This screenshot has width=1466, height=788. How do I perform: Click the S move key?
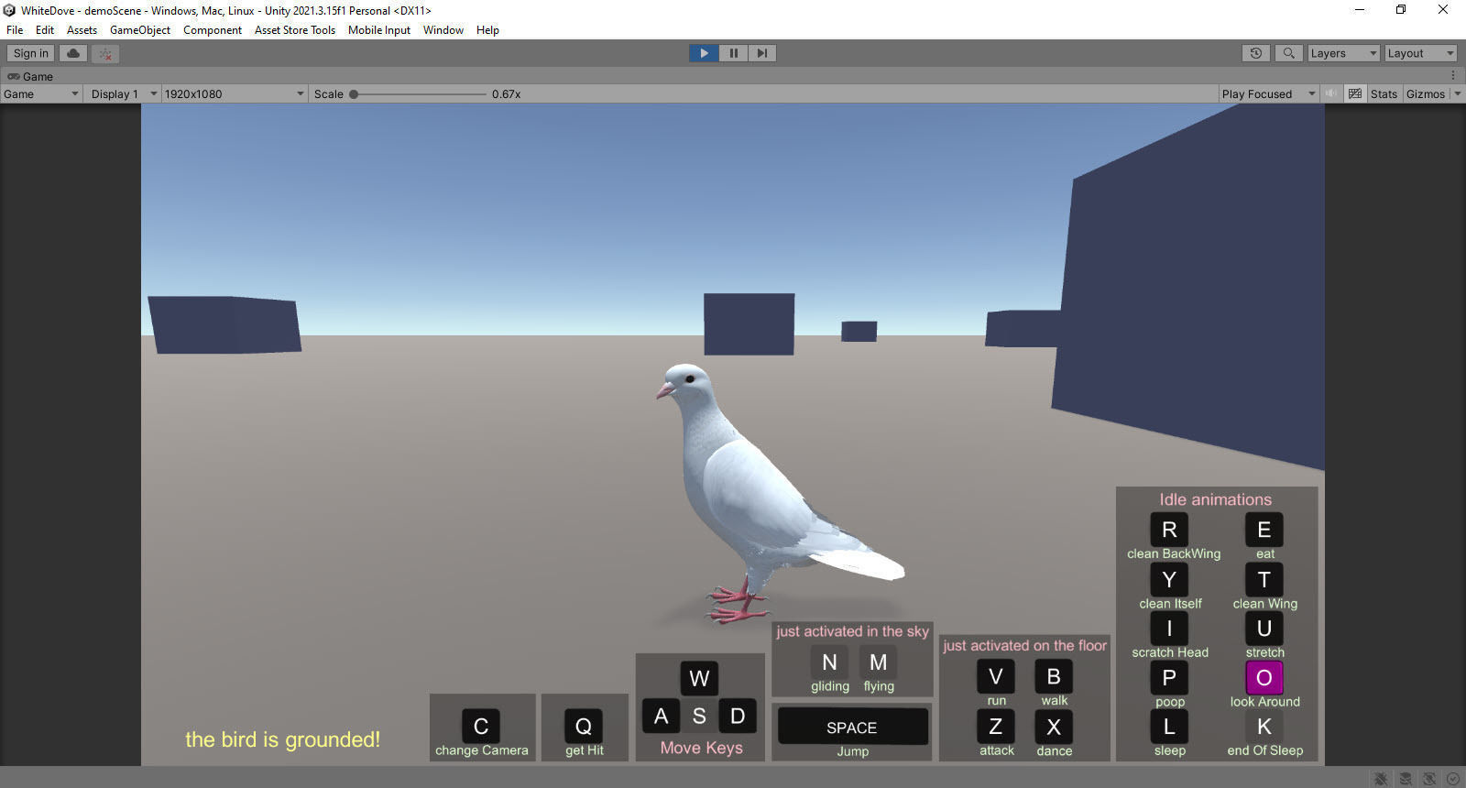(699, 716)
